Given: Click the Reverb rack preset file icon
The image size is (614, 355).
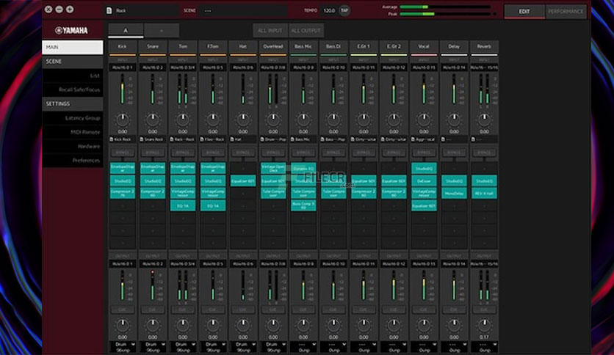Looking at the screenshot, I should 474,139.
